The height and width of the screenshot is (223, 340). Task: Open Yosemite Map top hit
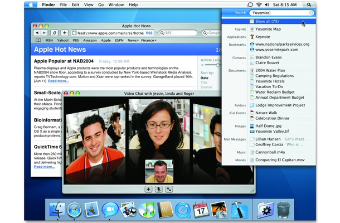tap(268, 29)
